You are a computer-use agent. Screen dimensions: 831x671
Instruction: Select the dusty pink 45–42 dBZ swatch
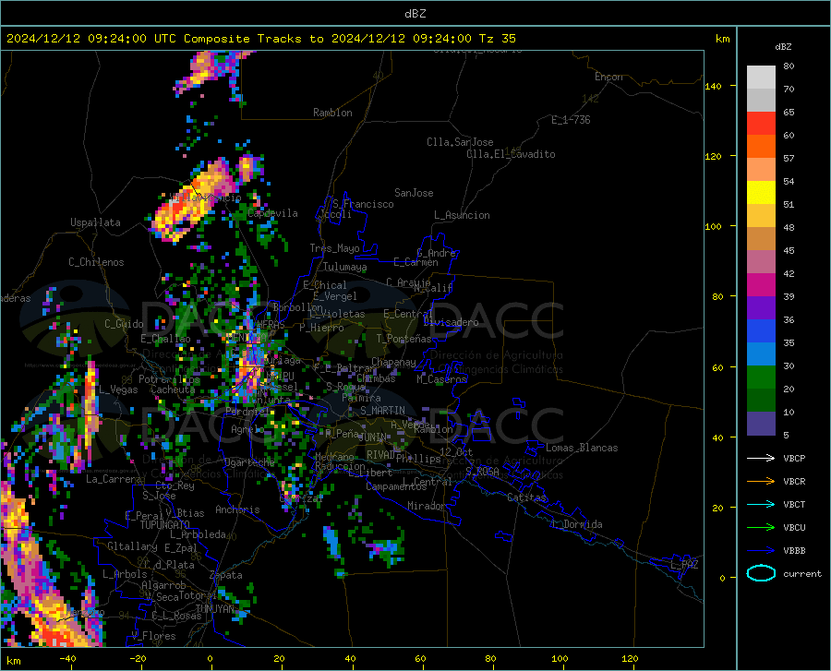pos(761,262)
